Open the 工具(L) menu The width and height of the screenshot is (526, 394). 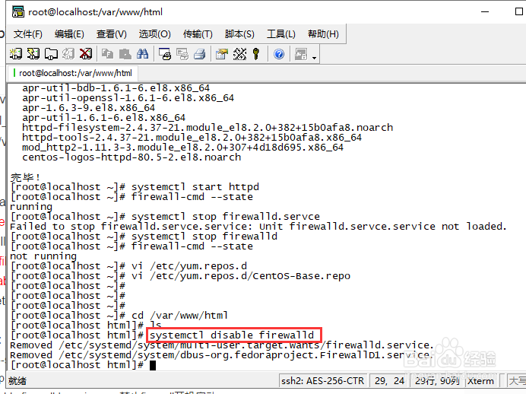(x=281, y=34)
